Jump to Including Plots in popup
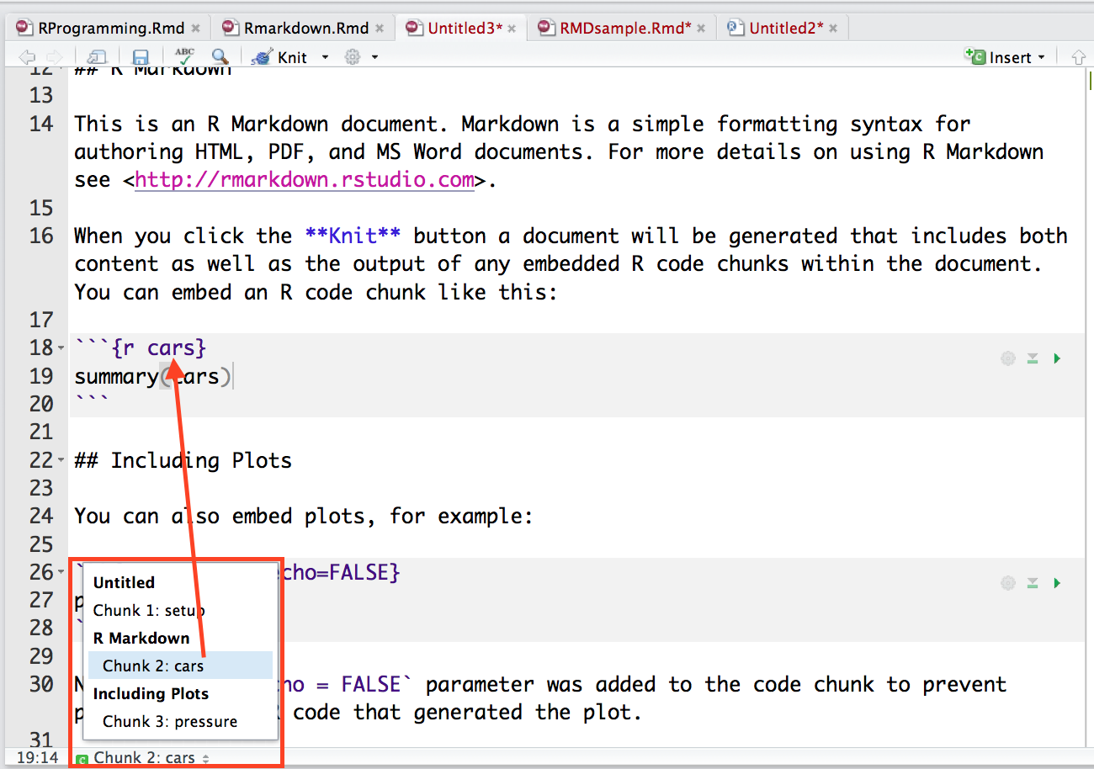The height and width of the screenshot is (769, 1094). pos(151,693)
